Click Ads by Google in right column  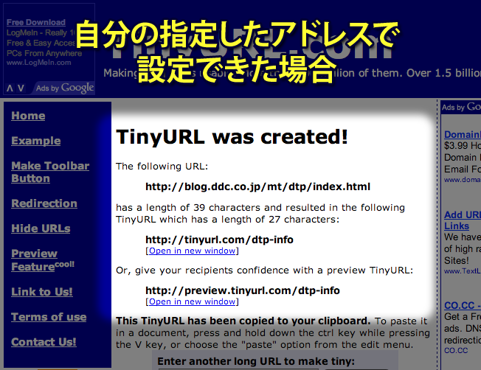tap(461, 108)
